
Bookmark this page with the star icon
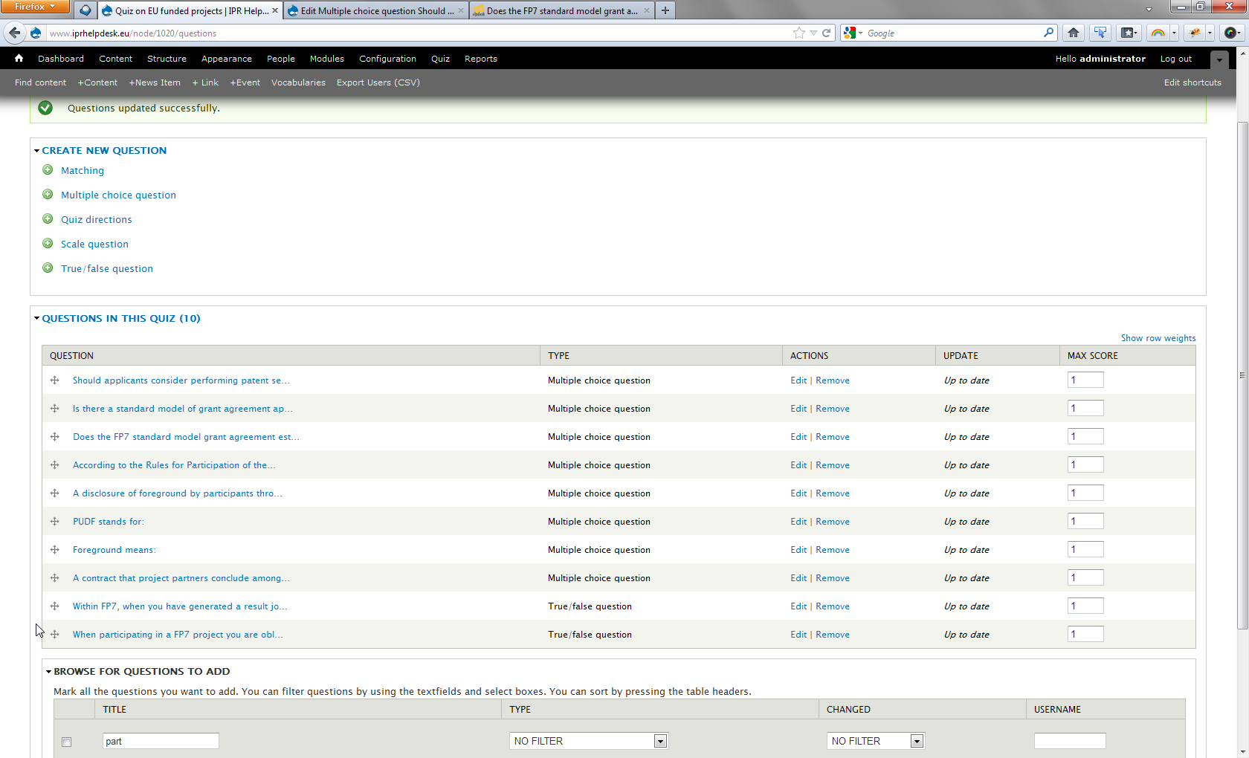point(799,33)
